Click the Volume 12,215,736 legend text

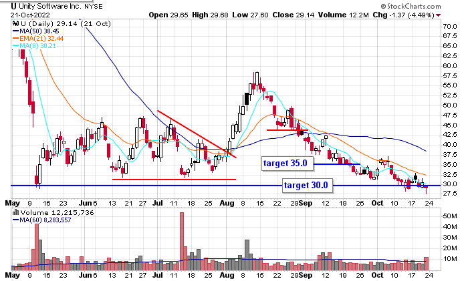pos(57,212)
